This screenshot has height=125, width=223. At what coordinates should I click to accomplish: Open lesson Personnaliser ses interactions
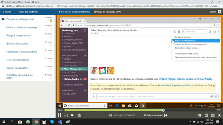point(22,52)
